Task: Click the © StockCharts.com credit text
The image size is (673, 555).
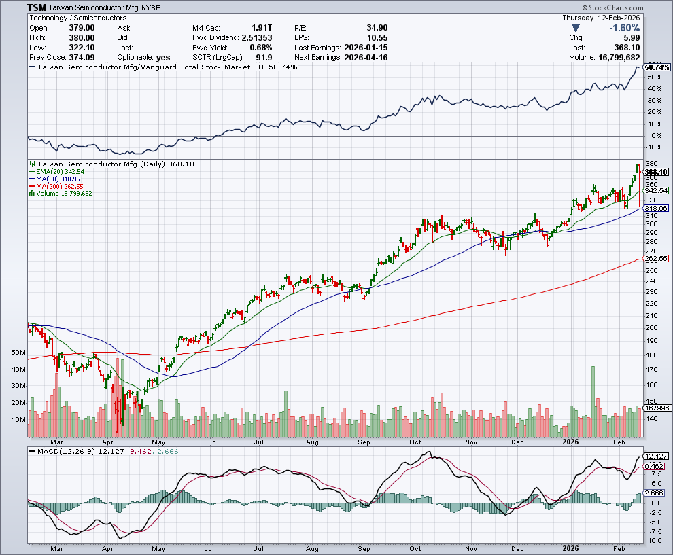Action: point(612,7)
